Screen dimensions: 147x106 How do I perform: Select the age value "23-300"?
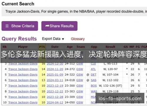tap(70, 86)
